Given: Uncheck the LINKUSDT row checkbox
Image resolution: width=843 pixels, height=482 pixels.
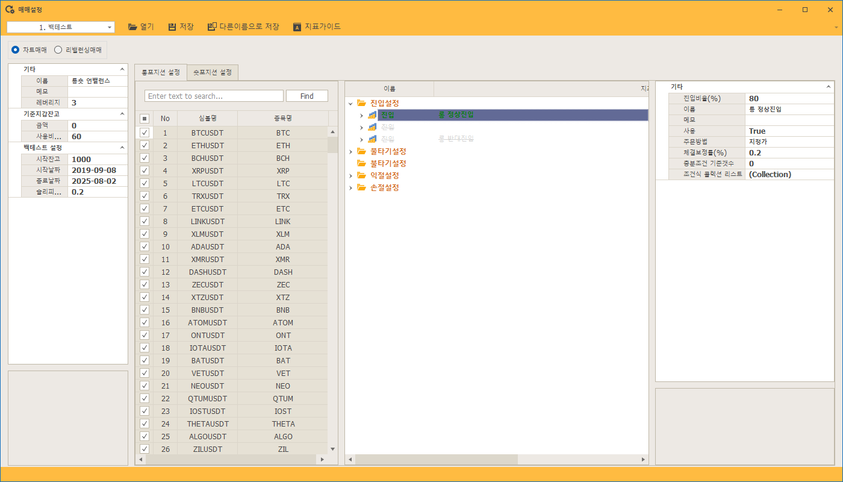Looking at the screenshot, I should 145,221.
